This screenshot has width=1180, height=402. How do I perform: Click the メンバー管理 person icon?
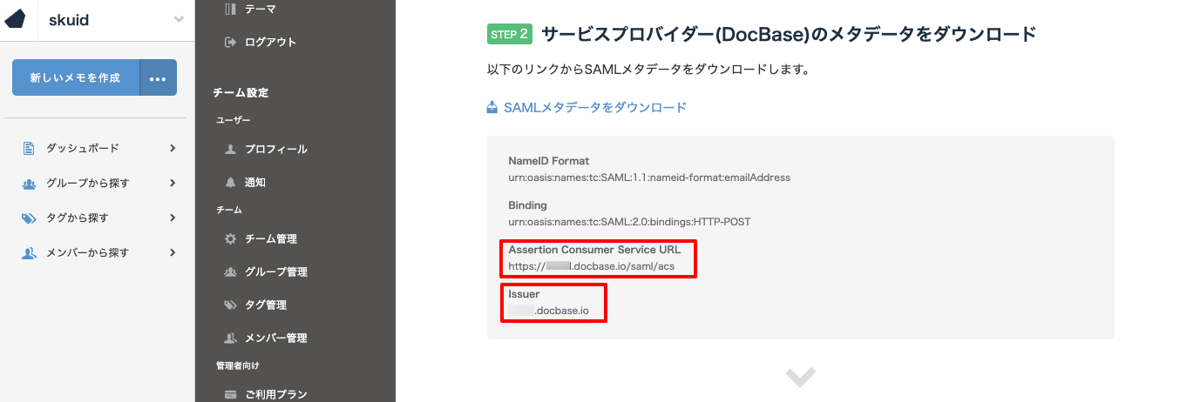[x=230, y=338]
